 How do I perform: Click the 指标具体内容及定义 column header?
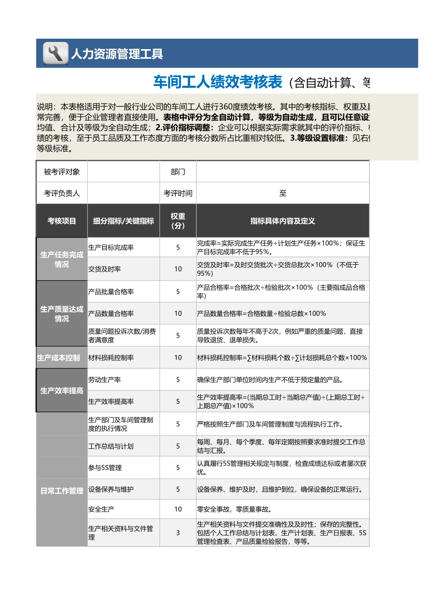click(x=282, y=221)
